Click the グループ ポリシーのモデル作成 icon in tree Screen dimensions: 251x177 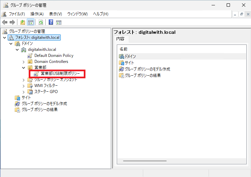click(x=17, y=104)
